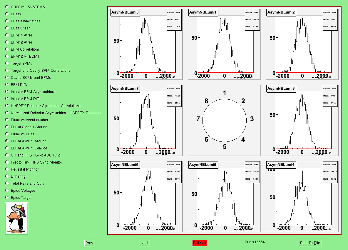Click the AsymNBLumi5 histogram plot

tap(224, 196)
